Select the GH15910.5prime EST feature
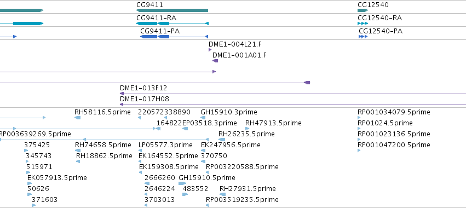This screenshot has width=466, height=208. [182, 183]
